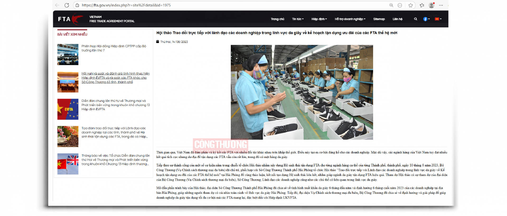Open the Facebook dropdown in navbar
Viewport: 507px width, 216px height.
click(426, 19)
